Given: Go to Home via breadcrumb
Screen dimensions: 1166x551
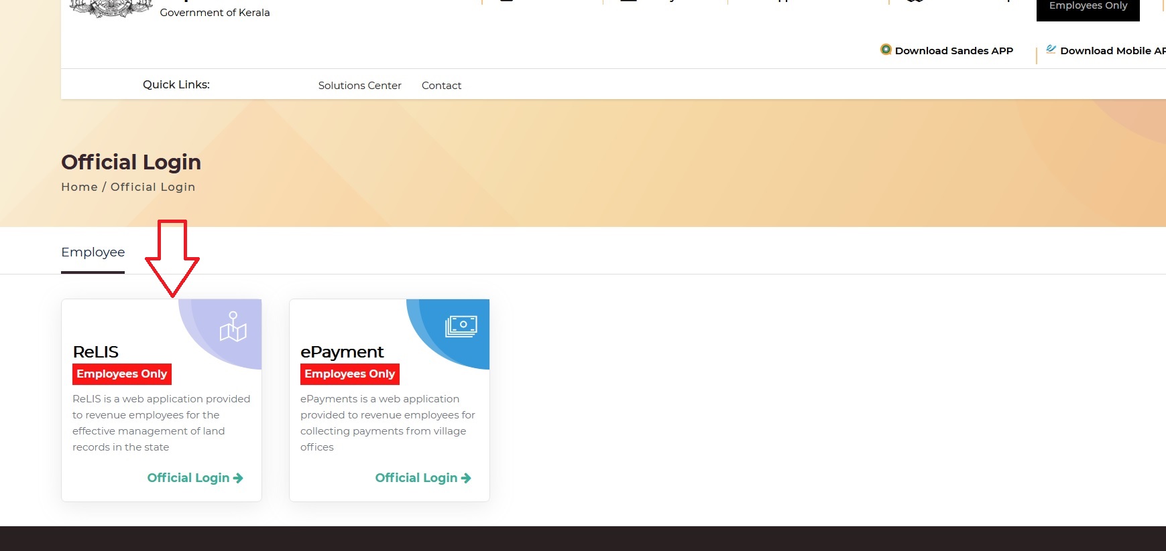Looking at the screenshot, I should 79,187.
